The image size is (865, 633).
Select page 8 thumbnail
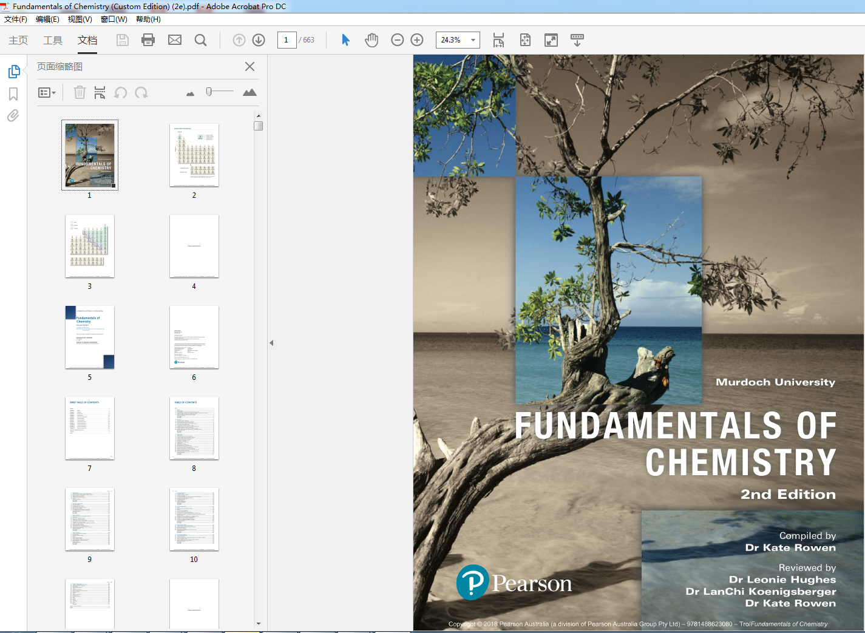[x=194, y=428]
